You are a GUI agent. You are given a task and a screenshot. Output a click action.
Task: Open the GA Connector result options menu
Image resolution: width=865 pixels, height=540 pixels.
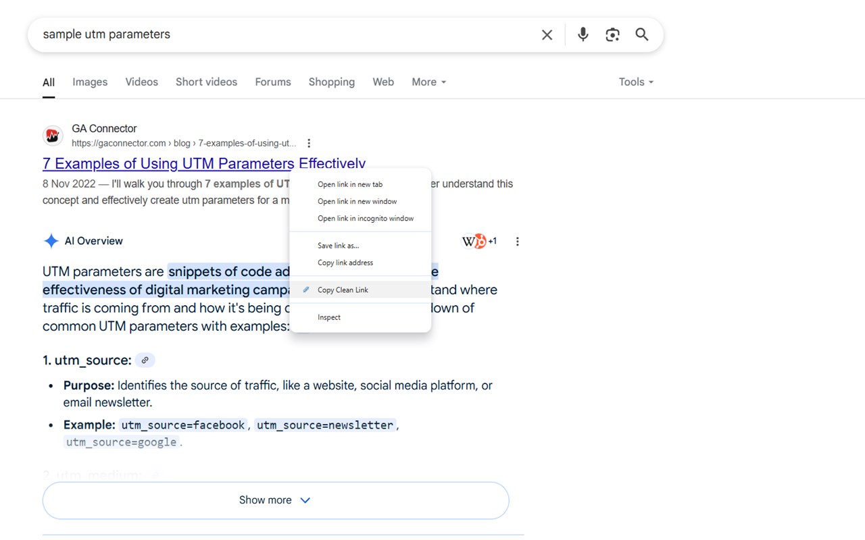tap(309, 143)
